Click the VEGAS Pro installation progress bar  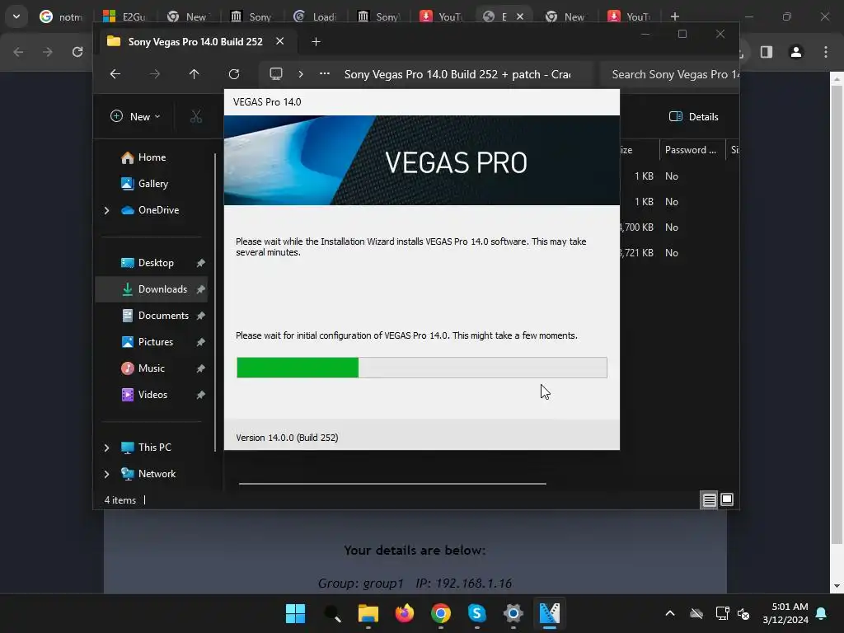point(422,368)
